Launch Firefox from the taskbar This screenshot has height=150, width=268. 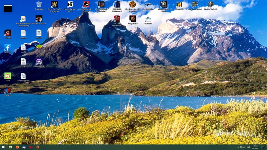pos(17,147)
